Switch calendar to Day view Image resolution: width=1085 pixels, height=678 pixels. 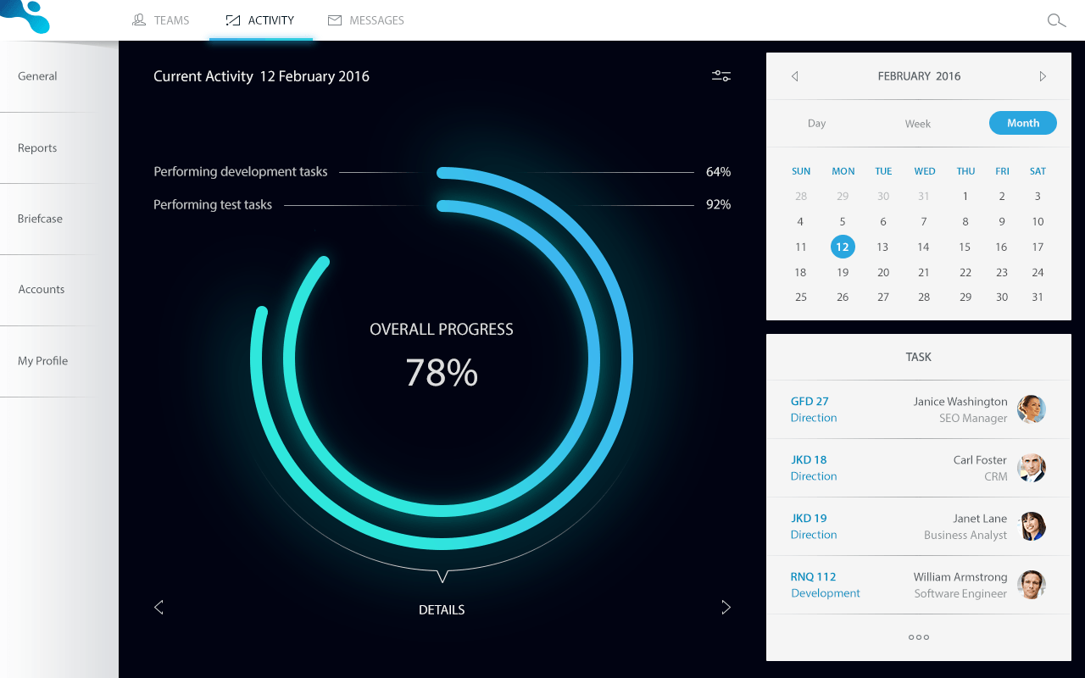tap(816, 124)
